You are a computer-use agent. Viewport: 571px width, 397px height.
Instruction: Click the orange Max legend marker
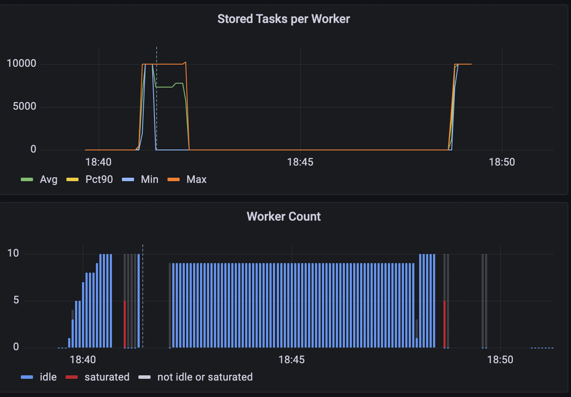tap(174, 179)
